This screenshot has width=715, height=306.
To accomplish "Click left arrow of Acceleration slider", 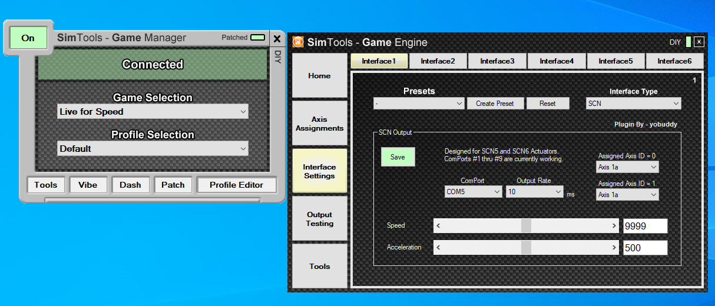I will pos(439,248).
